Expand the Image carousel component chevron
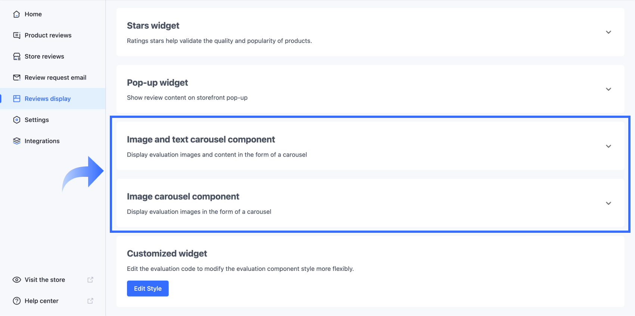Image resolution: width=635 pixels, height=316 pixels. pos(608,203)
